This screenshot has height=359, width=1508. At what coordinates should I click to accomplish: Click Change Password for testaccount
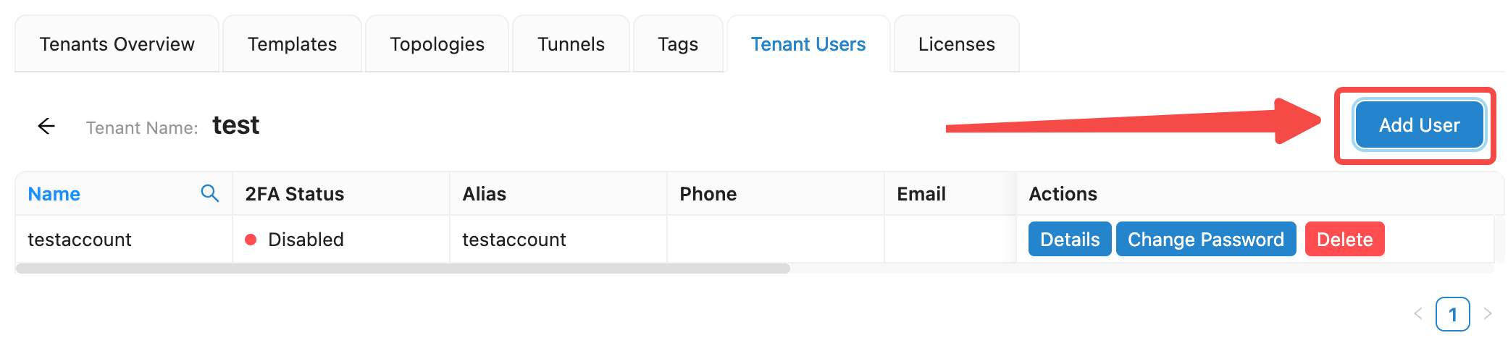1205,240
